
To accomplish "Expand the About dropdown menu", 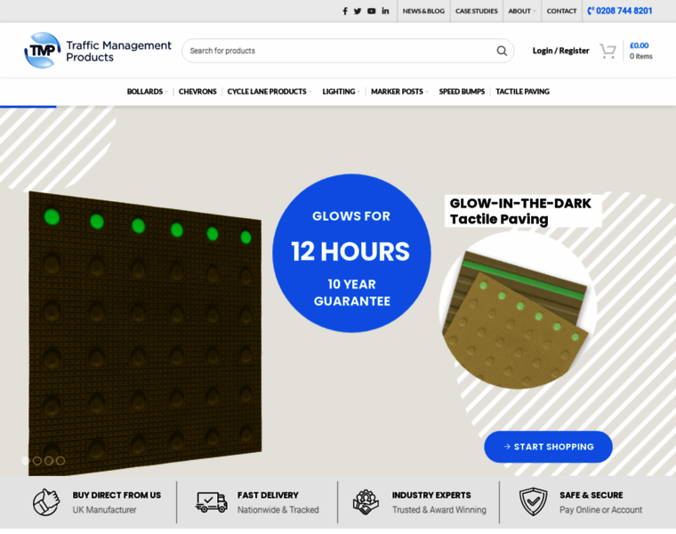I will 521,12.
